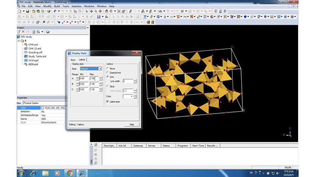Click the Undo arrow icon
315x177 pixels.
click(55, 11)
